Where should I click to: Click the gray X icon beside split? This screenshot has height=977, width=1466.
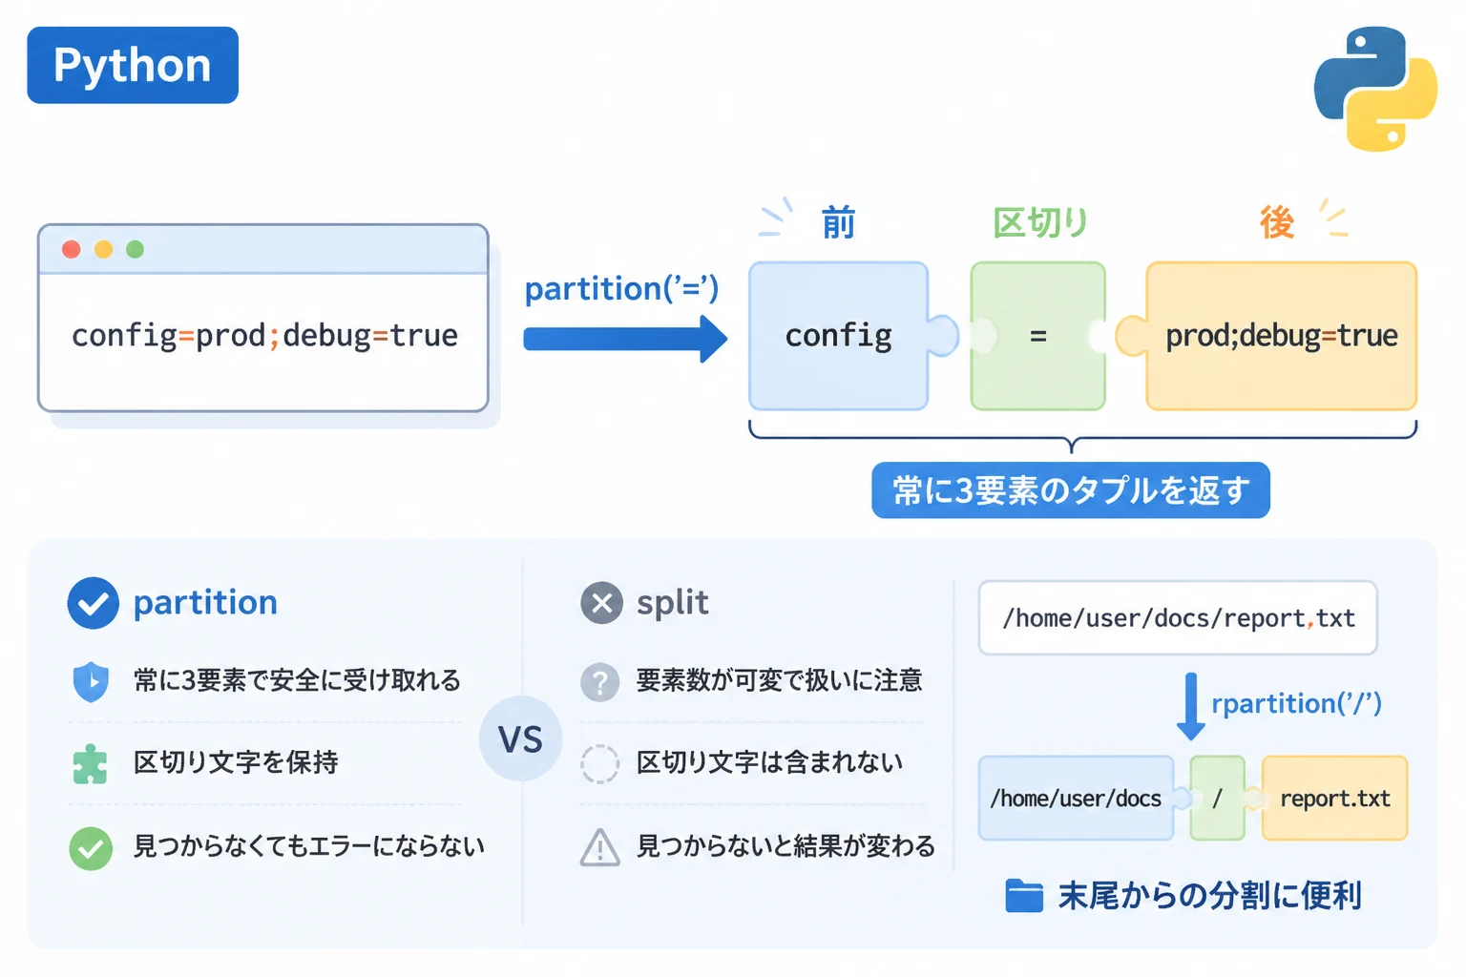pos(601,603)
